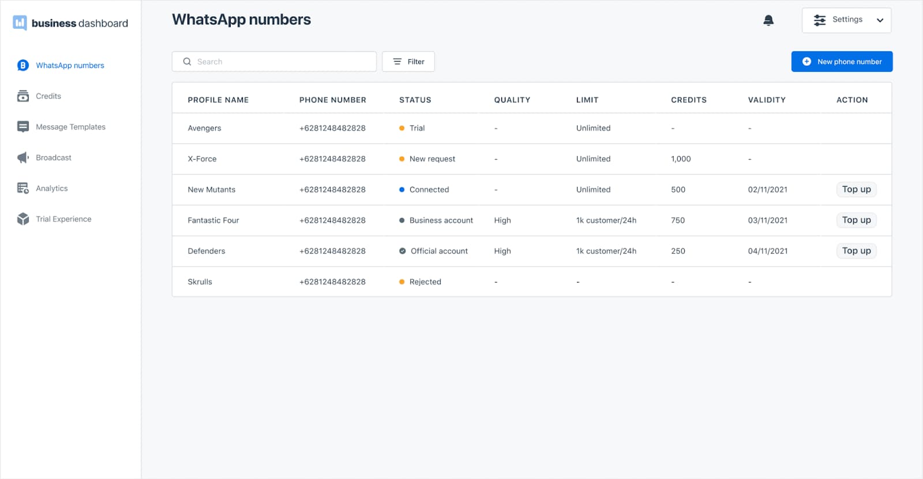Click the Business account status label

pos(441,220)
